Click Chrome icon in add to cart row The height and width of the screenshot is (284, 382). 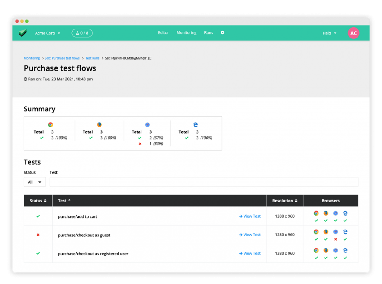coord(316,213)
